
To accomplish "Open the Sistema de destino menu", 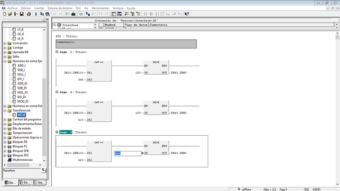I will (60, 8).
